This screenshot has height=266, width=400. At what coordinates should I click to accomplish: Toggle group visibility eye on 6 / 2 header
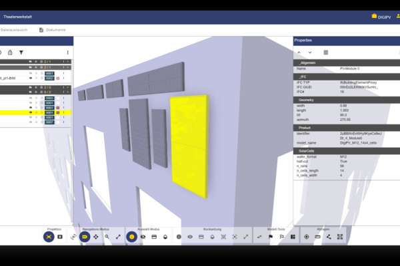[31, 92]
